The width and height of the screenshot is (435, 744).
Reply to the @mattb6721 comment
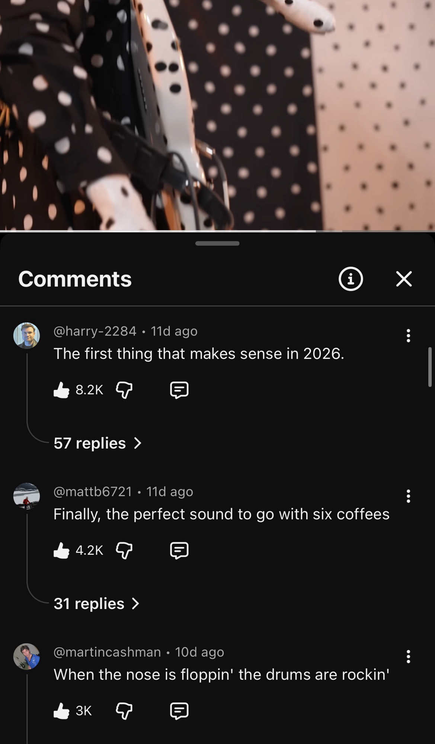pyautogui.click(x=179, y=550)
